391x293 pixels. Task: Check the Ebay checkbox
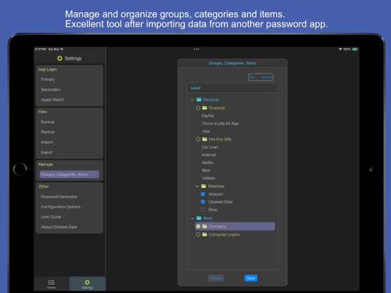coord(203,209)
